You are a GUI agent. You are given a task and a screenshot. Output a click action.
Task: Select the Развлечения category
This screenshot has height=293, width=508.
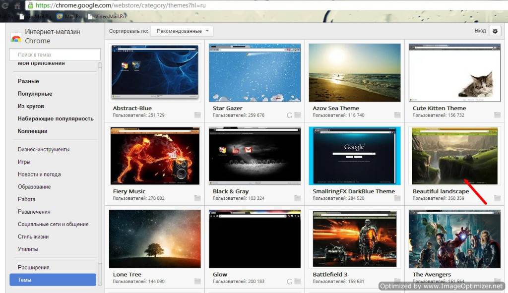pos(34,212)
